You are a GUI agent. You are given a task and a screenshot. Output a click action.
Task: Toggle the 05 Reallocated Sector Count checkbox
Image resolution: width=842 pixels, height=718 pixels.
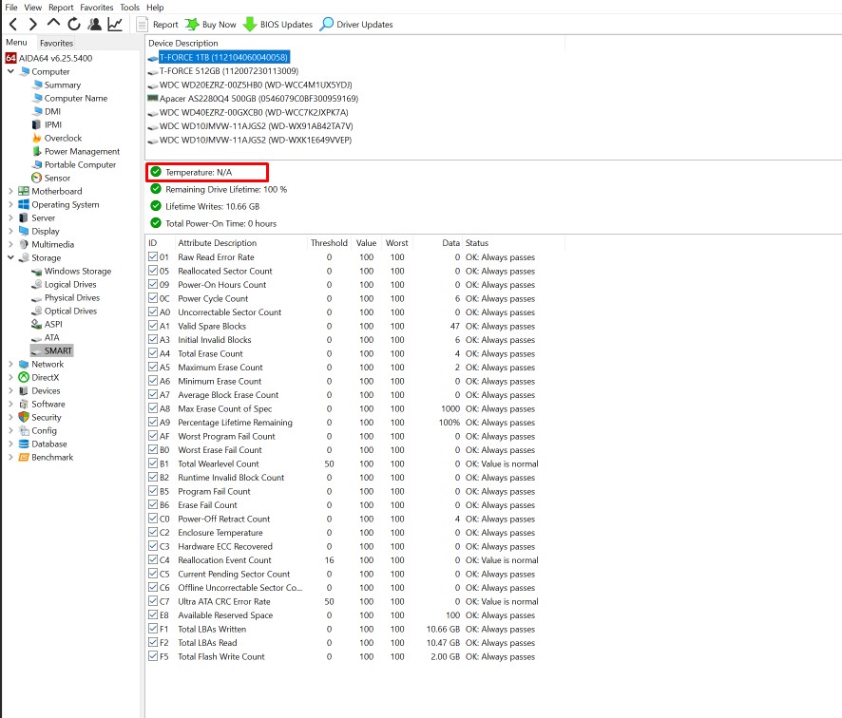153,271
